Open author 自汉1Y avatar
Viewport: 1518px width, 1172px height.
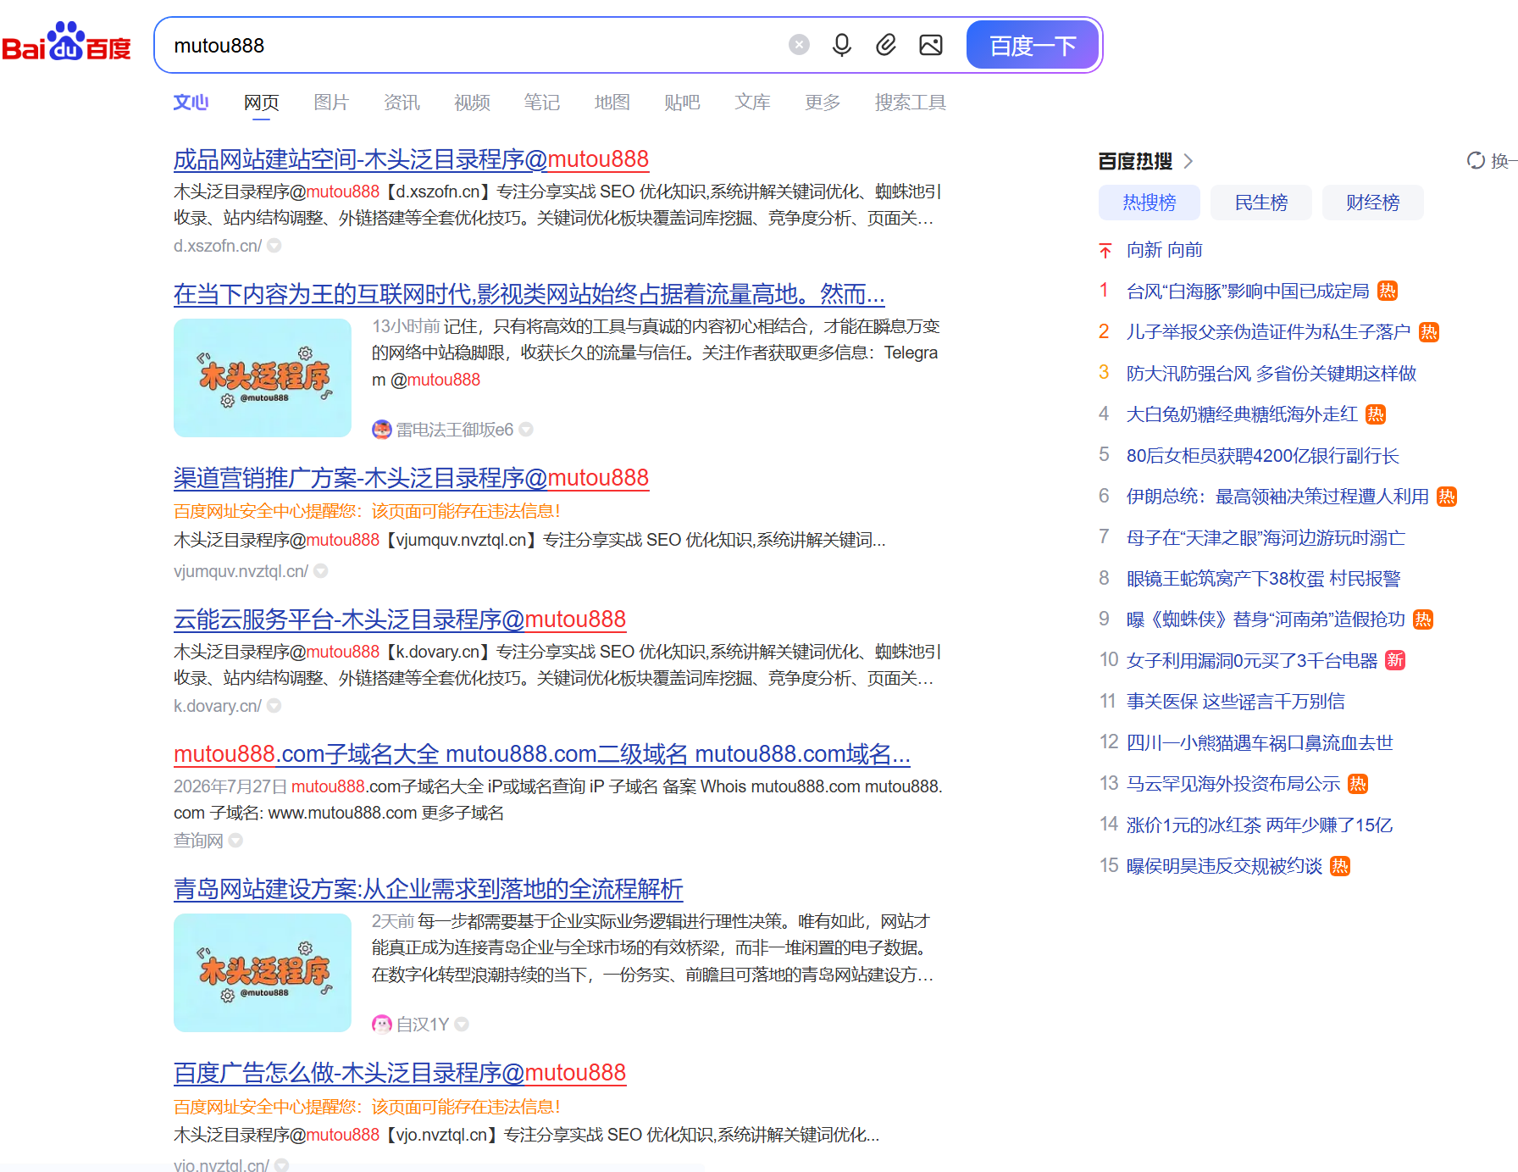382,1025
